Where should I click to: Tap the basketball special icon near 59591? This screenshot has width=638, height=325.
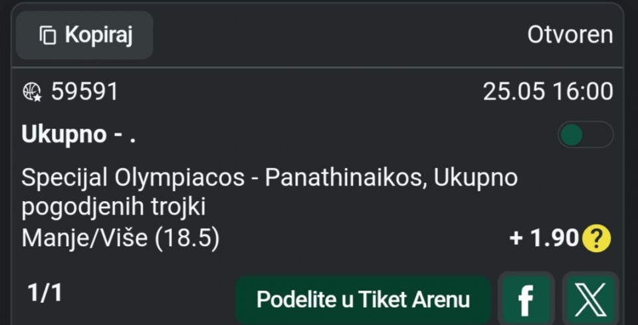tap(32, 92)
